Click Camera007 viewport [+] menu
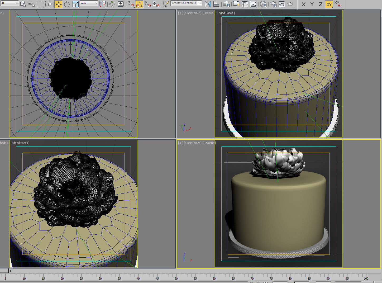The width and height of the screenshot is (382, 283). 180,13
